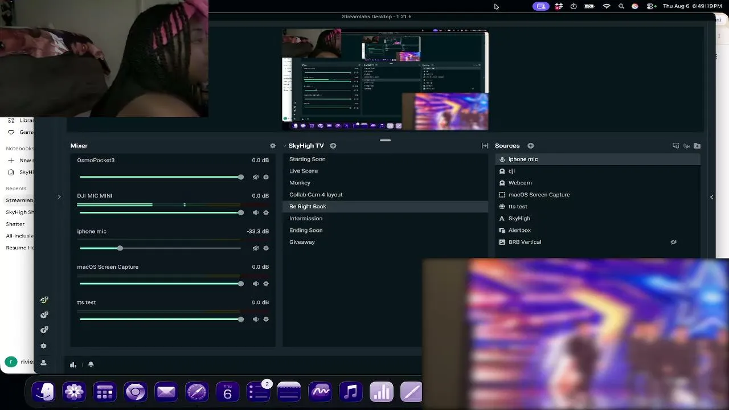Mute macOS Screen Capture audio channel
This screenshot has height=410, width=729.
tap(256, 284)
